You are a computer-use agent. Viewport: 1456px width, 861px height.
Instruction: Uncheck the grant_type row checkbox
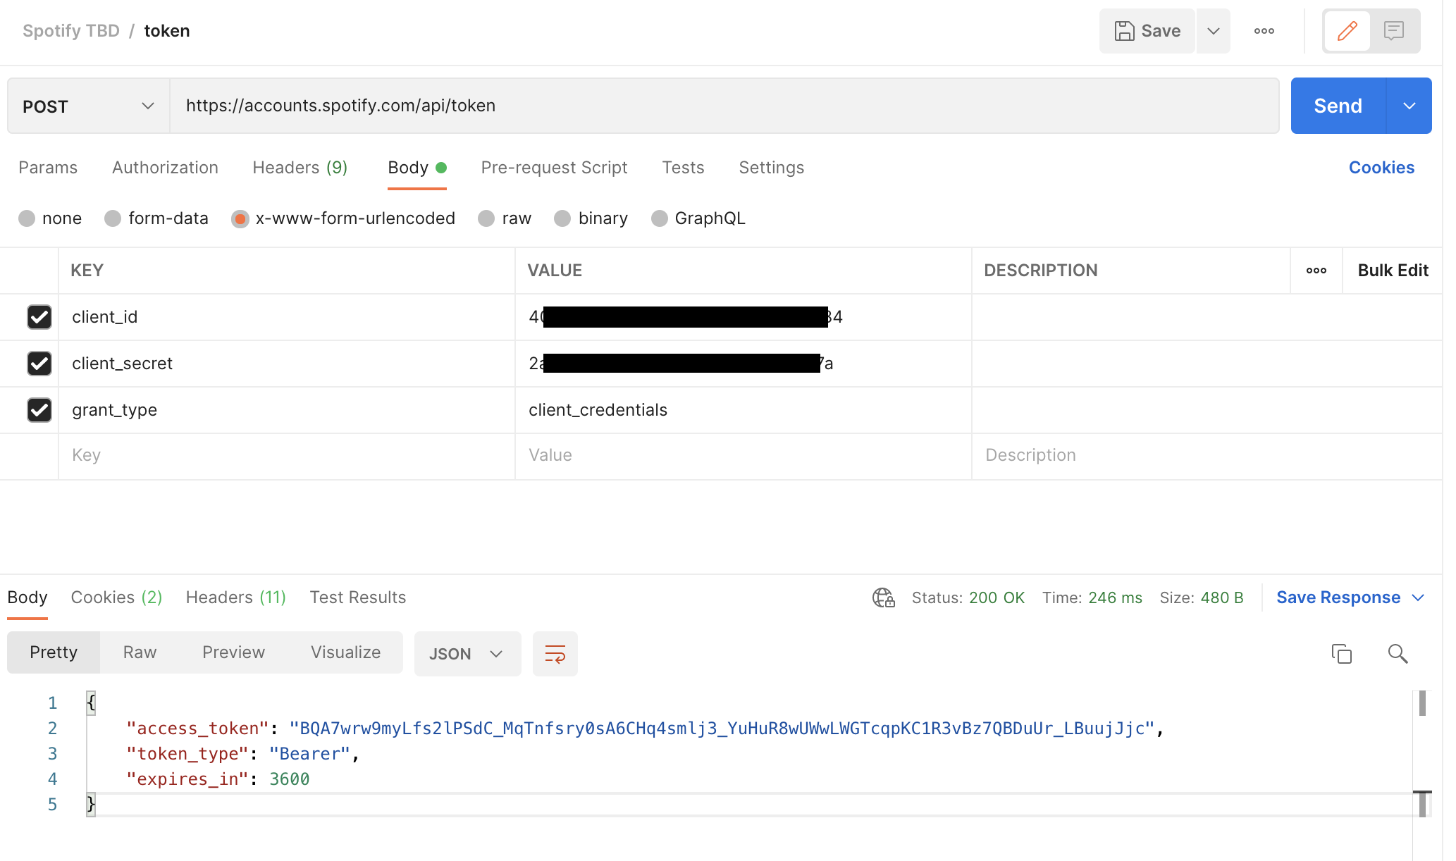39,410
